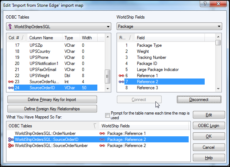Click link icon in last Package::Reference 2 row
The image size is (230, 167).
click(102, 146)
